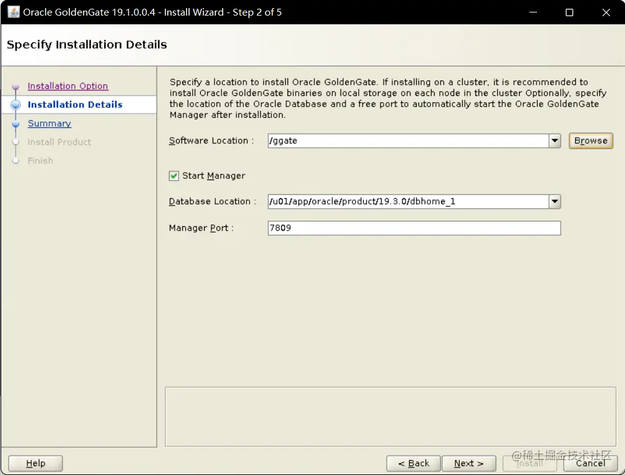
Task: Click the Software Location text field
Action: [x=408, y=141]
